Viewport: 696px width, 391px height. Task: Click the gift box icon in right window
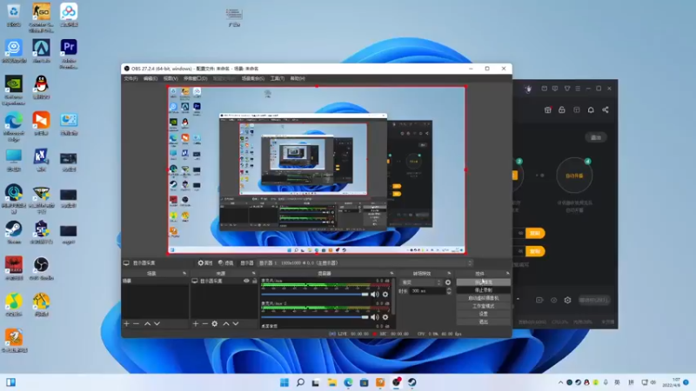click(x=548, y=110)
